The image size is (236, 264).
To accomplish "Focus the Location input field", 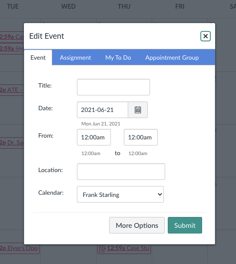I will pyautogui.click(x=121, y=172).
